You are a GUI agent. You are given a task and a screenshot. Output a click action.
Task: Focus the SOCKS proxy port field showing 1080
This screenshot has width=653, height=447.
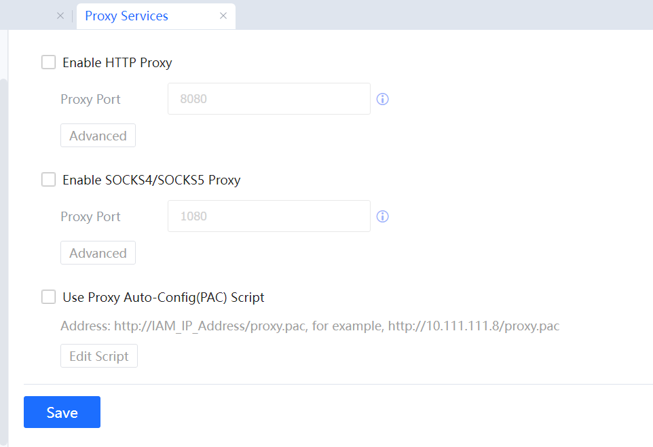[269, 216]
